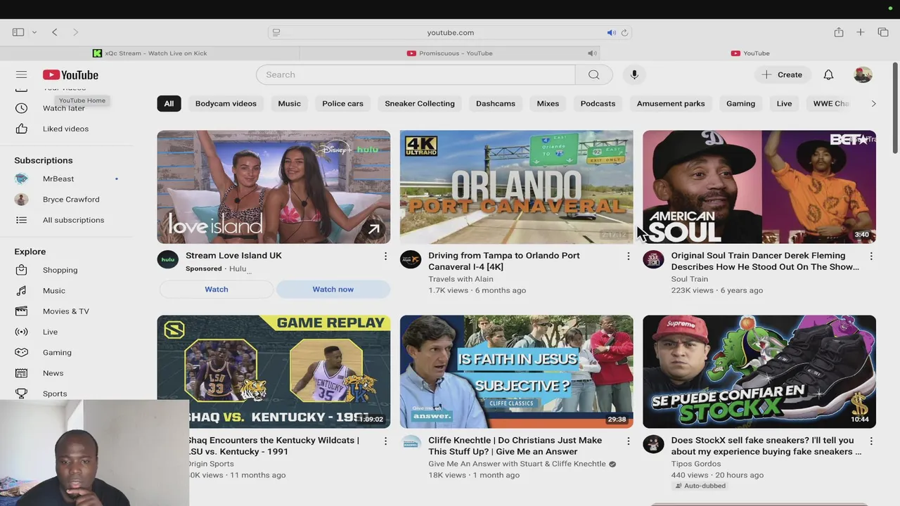900x506 pixels.
Task: Open a new tab with plus icon
Action: pos(860,32)
